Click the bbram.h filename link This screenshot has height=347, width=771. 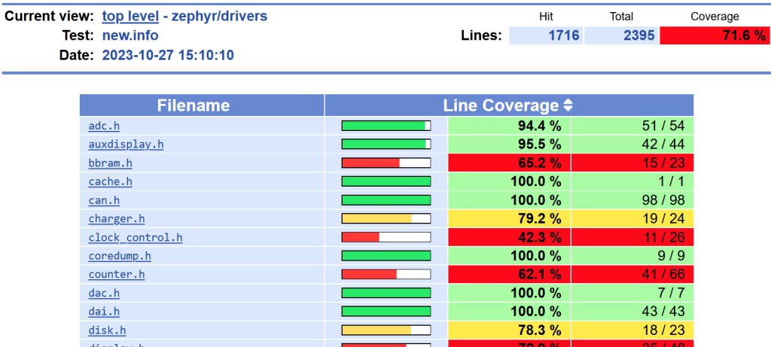point(110,163)
